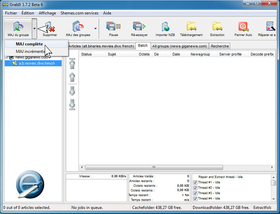The width and height of the screenshot is (280, 214).
Task: Sort by the Status column header
Action: click(x=92, y=54)
